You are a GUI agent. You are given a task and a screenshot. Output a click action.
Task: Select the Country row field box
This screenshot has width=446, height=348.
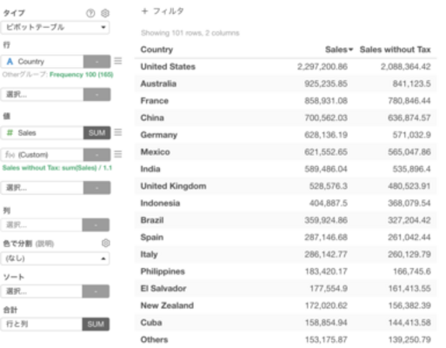(x=43, y=62)
